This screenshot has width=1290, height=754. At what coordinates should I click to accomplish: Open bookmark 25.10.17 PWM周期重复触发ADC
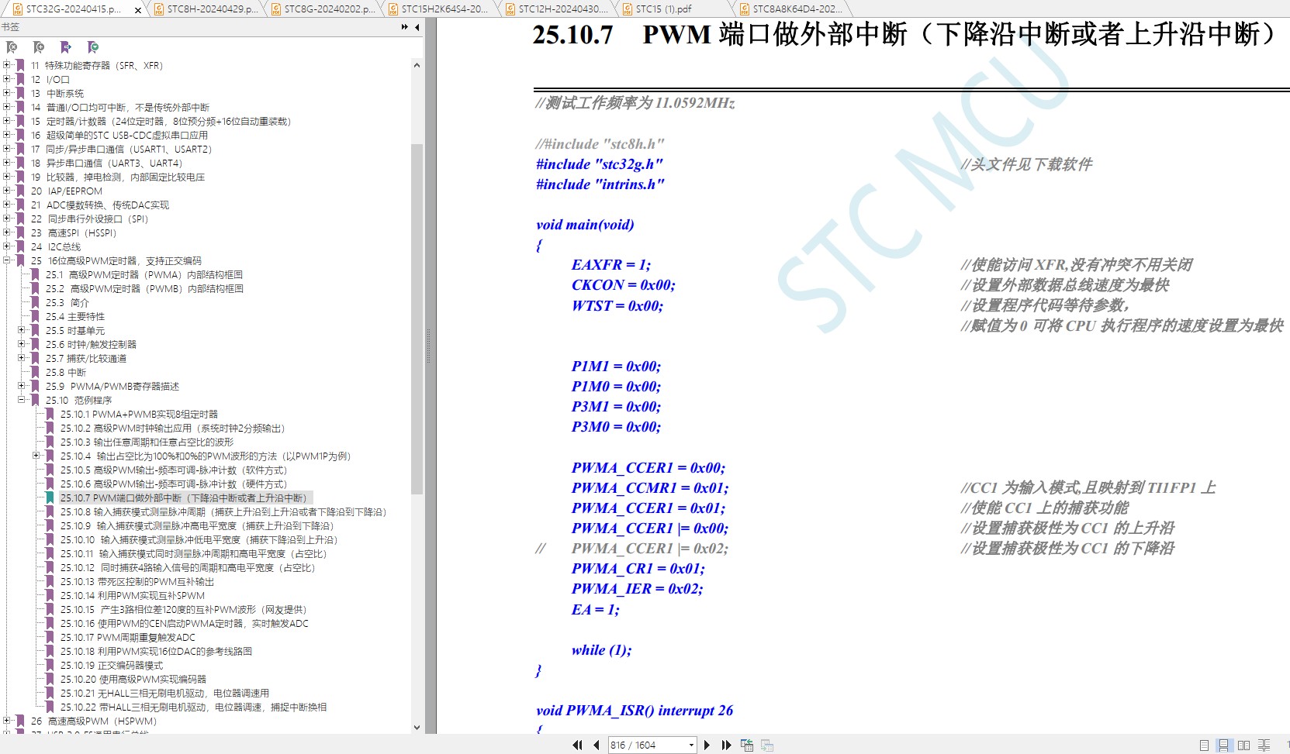point(128,637)
